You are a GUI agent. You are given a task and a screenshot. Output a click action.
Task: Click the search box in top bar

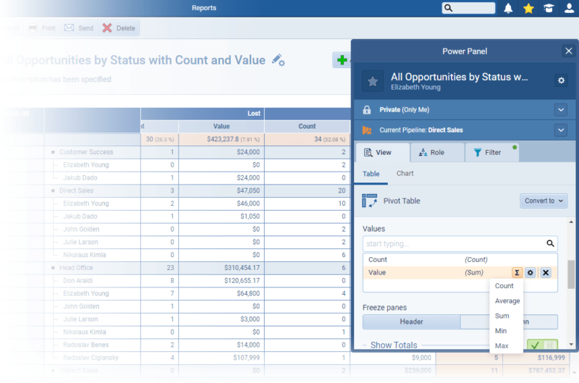pos(468,8)
